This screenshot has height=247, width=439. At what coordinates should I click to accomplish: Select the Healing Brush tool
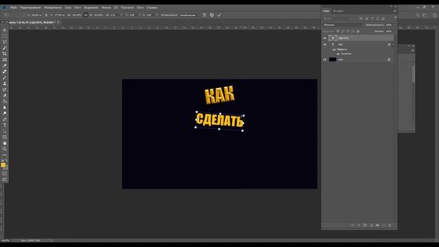point(5,71)
